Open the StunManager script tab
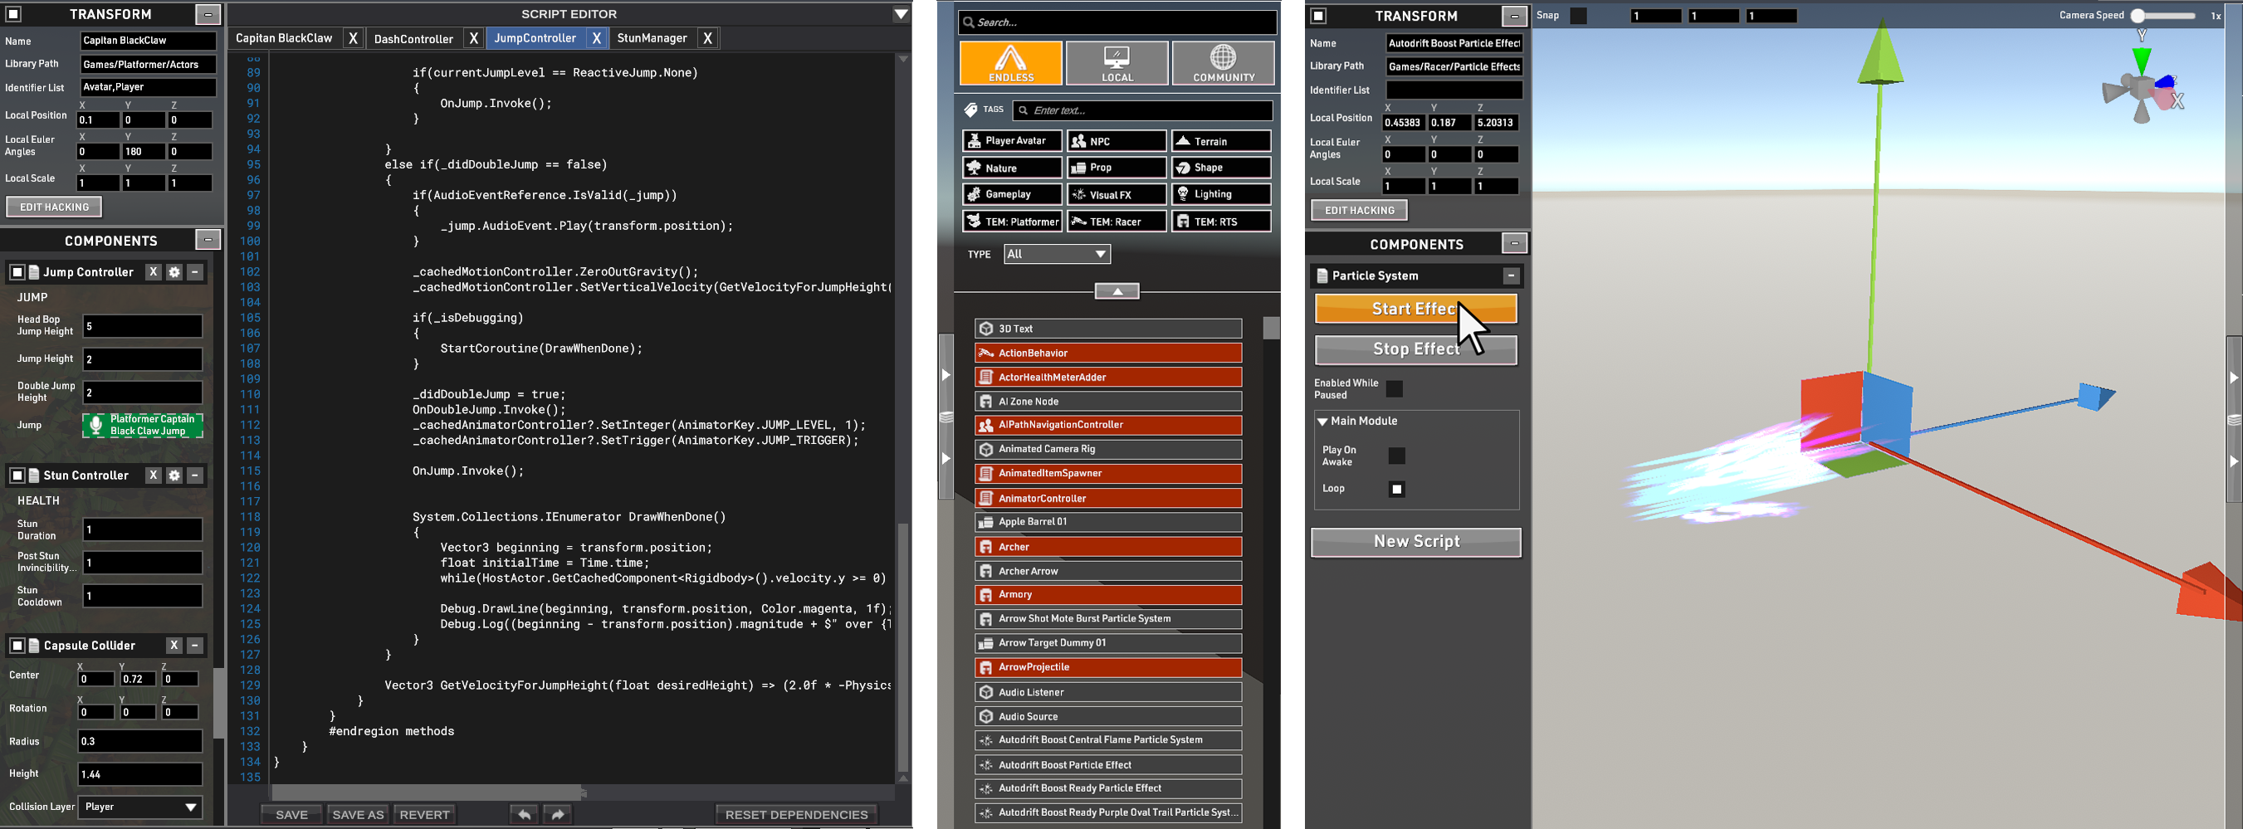Viewport: 2243px width, 829px height. tap(652, 38)
